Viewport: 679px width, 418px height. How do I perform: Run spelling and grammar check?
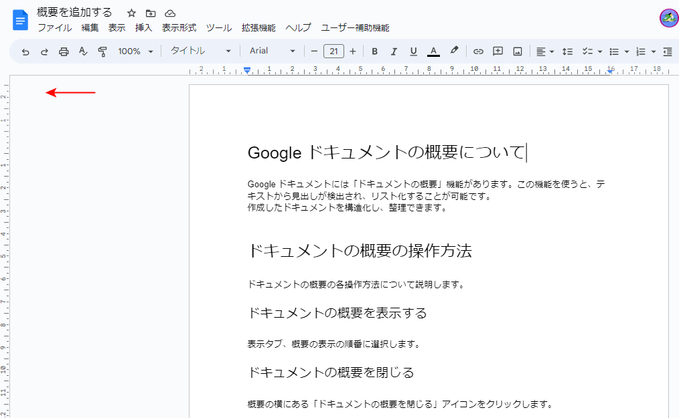click(83, 51)
